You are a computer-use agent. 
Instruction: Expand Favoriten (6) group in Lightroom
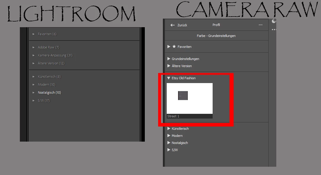pos(33,34)
